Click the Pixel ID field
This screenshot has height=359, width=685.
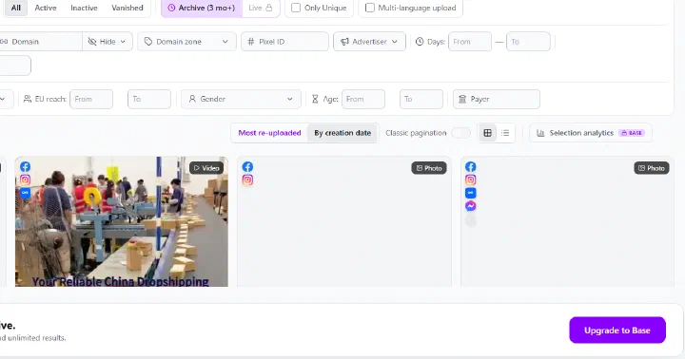click(284, 42)
